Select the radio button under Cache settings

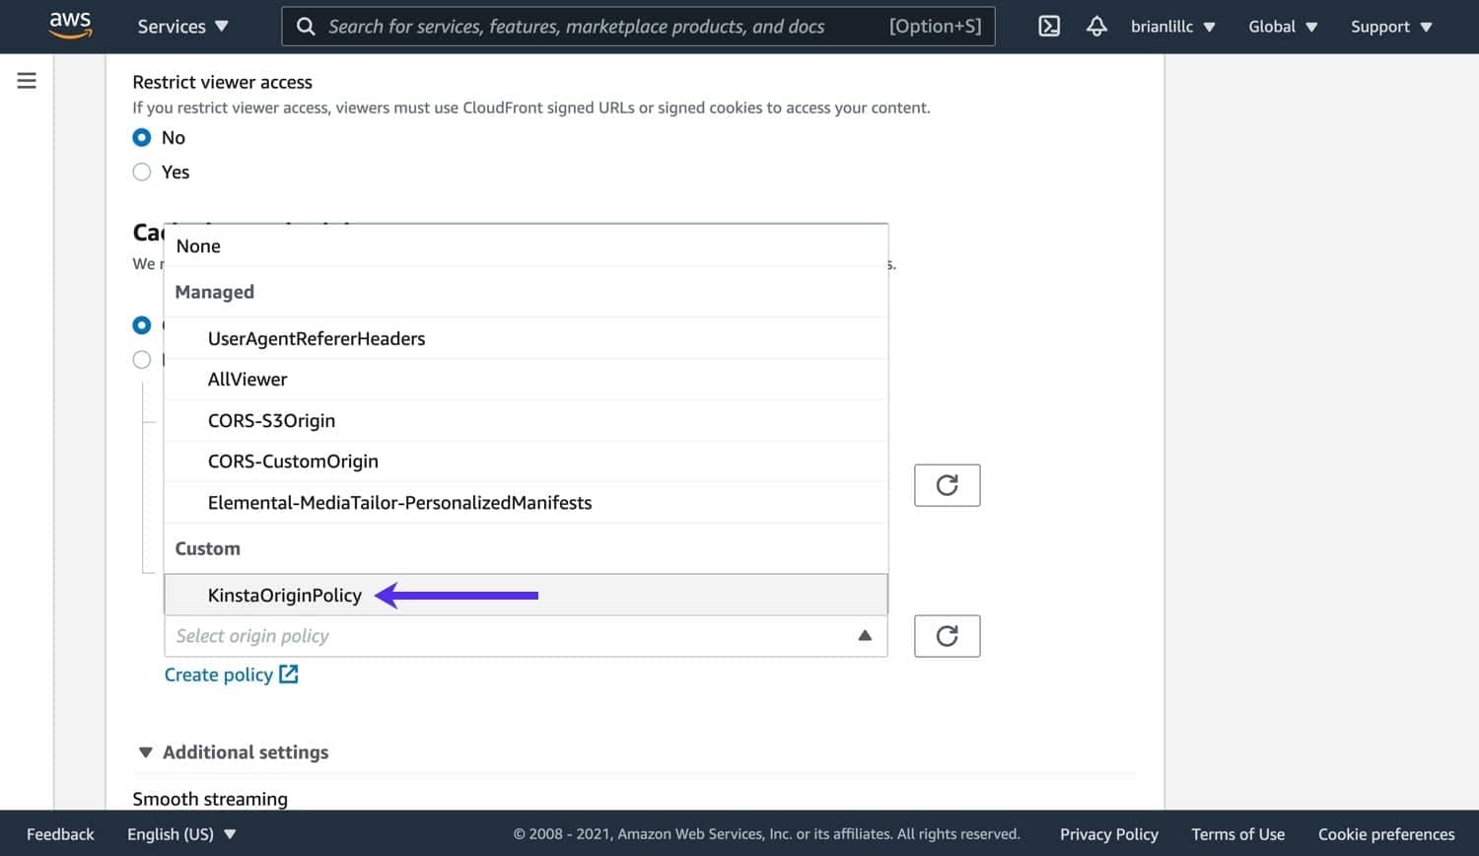pyautogui.click(x=142, y=325)
